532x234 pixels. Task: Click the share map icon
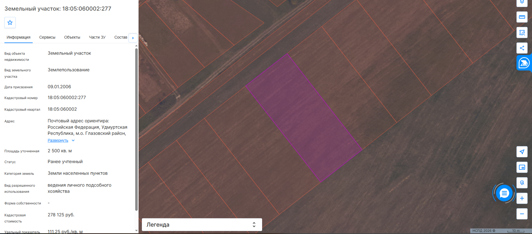[x=522, y=48]
